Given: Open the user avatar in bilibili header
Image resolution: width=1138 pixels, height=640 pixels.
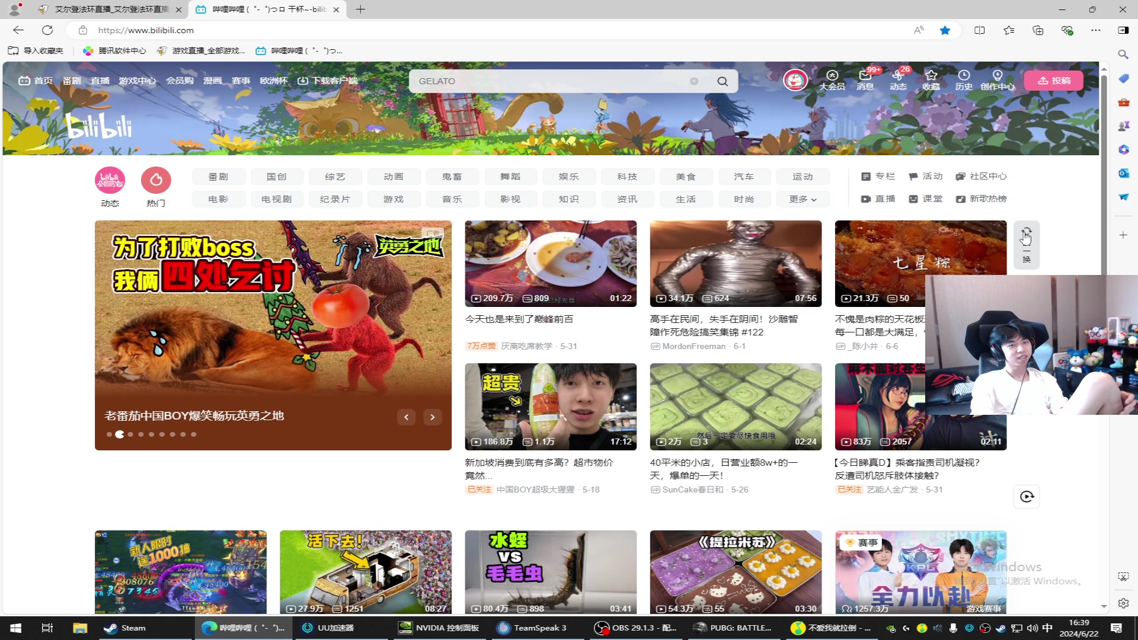Looking at the screenshot, I should point(795,80).
